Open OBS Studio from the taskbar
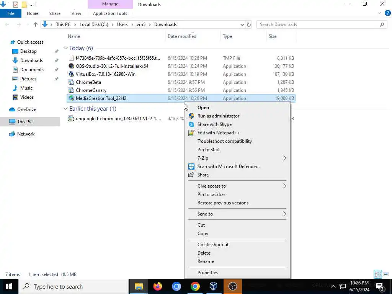 [232, 286]
